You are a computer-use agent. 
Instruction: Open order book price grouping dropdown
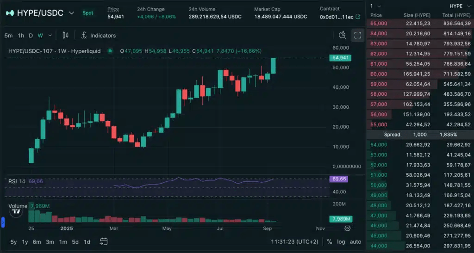coord(376,6)
